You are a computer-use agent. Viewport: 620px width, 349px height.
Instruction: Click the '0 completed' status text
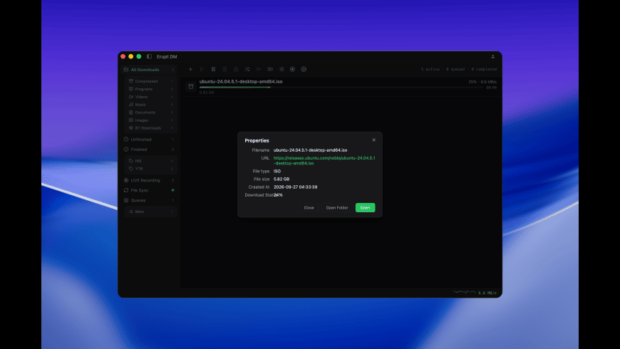pos(484,69)
